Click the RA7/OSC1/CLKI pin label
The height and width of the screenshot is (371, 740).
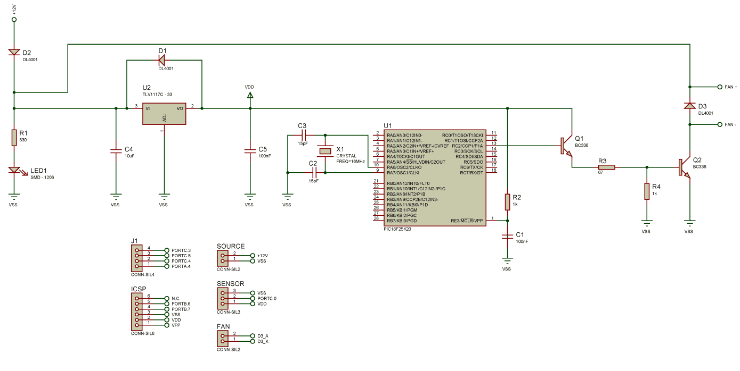[404, 172]
